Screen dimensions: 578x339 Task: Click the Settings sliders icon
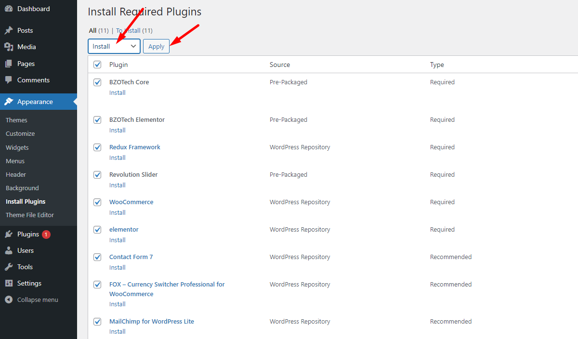tap(9, 283)
